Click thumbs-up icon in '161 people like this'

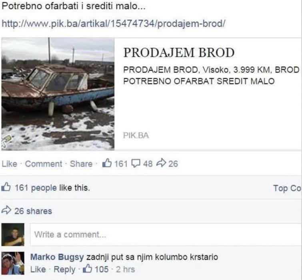[6, 187]
